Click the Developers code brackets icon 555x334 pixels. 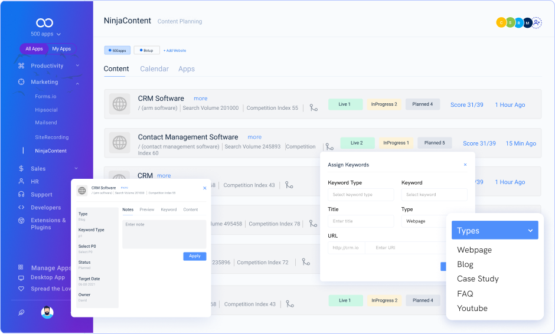click(x=21, y=208)
